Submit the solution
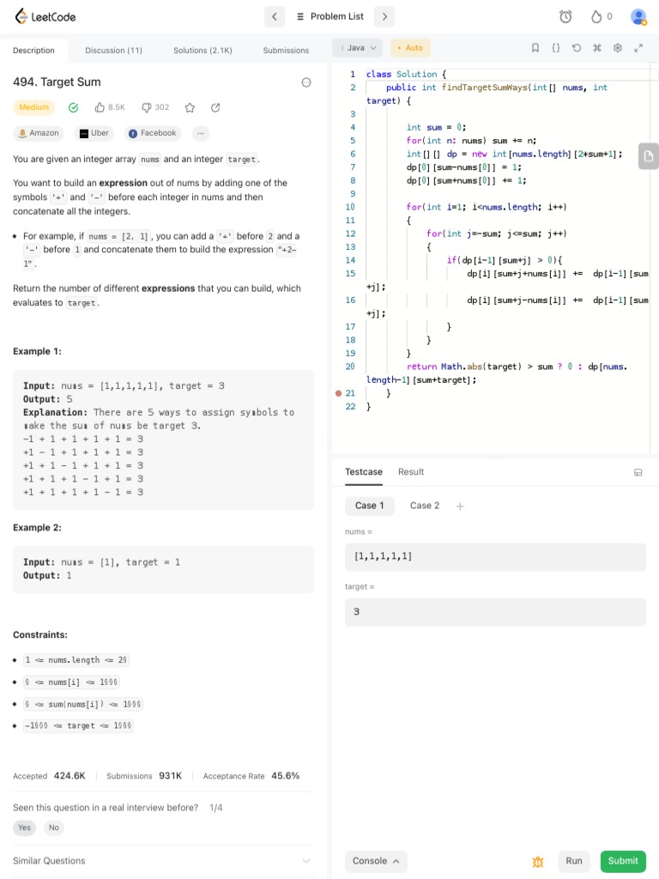 click(623, 861)
